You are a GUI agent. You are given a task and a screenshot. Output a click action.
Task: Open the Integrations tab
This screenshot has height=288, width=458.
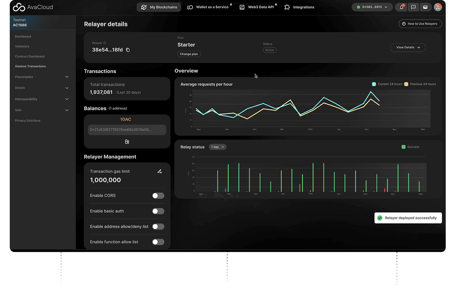point(299,7)
